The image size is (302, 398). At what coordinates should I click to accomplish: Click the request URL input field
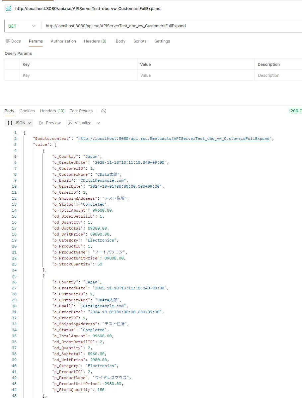(x=166, y=26)
